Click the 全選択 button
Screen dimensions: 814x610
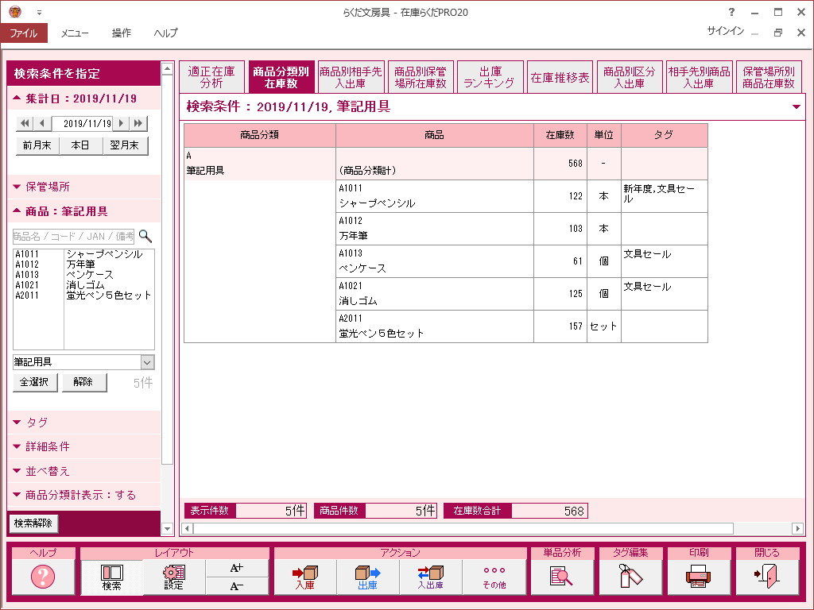point(35,382)
